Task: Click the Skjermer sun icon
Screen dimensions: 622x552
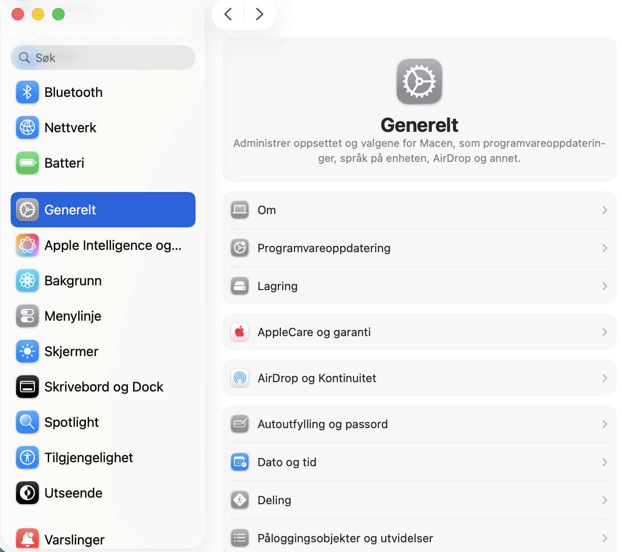Action: tap(27, 351)
